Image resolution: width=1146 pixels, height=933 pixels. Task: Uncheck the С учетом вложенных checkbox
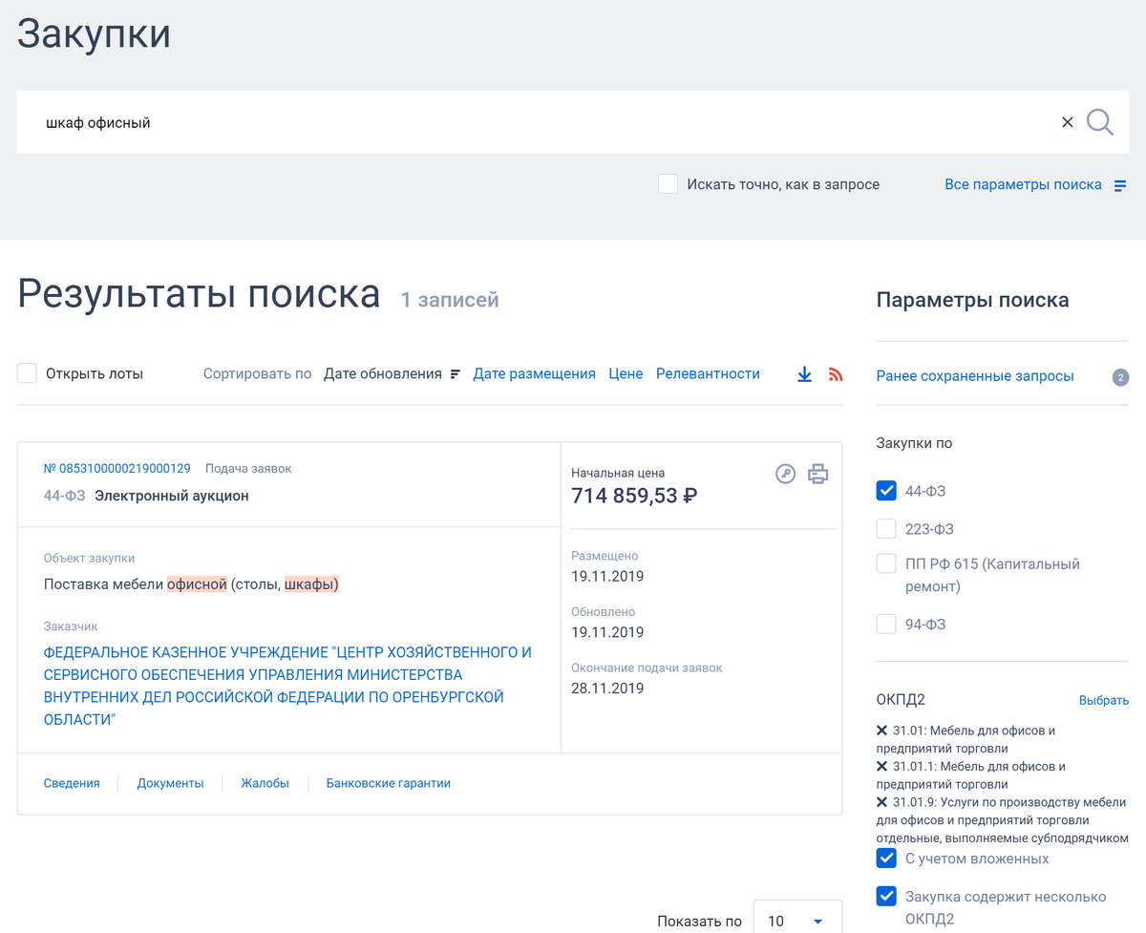pos(885,858)
